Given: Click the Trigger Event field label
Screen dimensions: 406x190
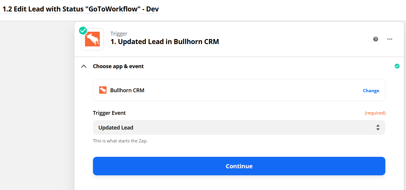Looking at the screenshot, I should [109, 113].
